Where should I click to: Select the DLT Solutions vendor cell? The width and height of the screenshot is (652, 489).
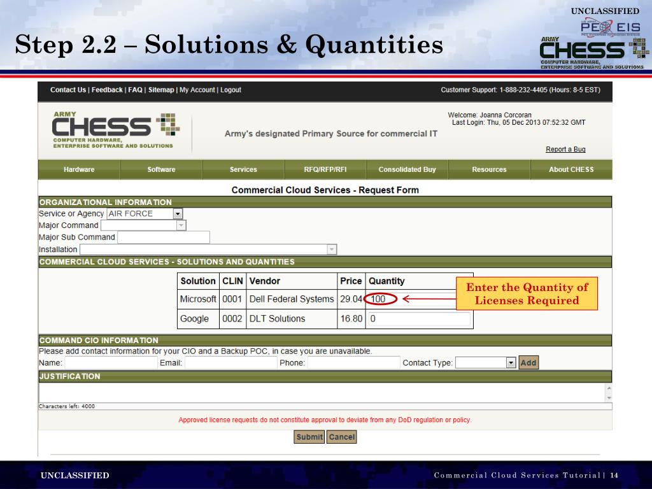click(x=292, y=319)
